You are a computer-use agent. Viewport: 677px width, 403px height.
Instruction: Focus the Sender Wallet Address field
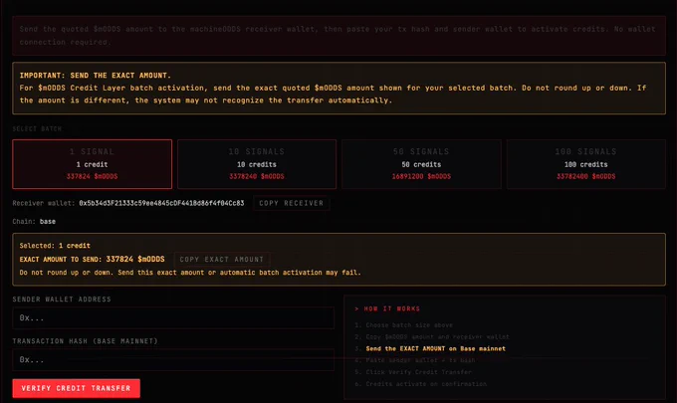click(173, 318)
